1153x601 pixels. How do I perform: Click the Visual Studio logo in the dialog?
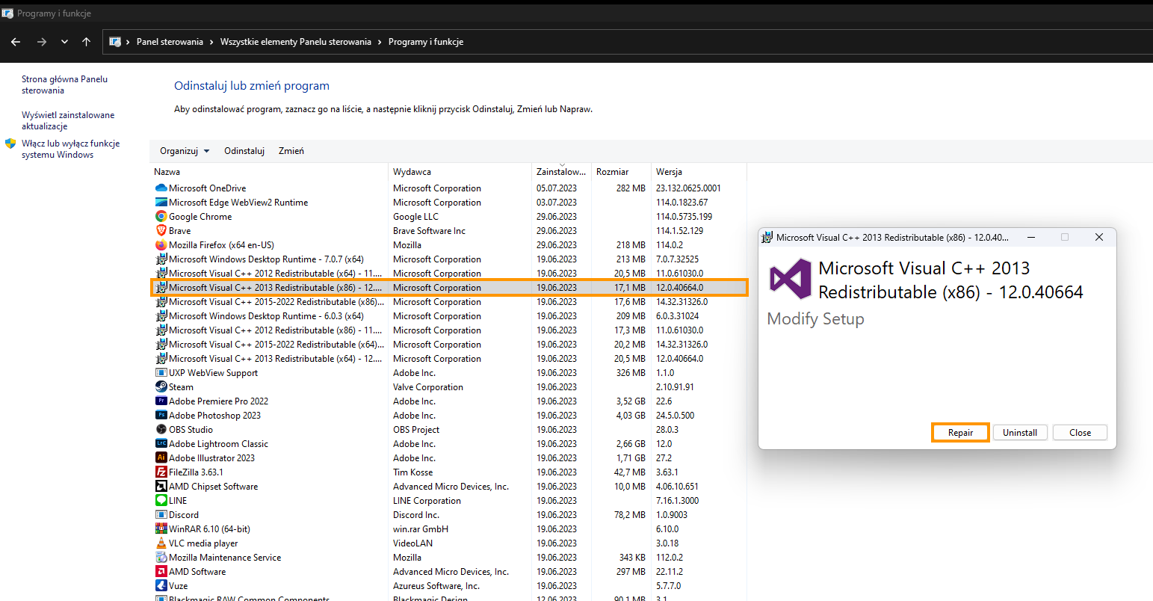[791, 279]
